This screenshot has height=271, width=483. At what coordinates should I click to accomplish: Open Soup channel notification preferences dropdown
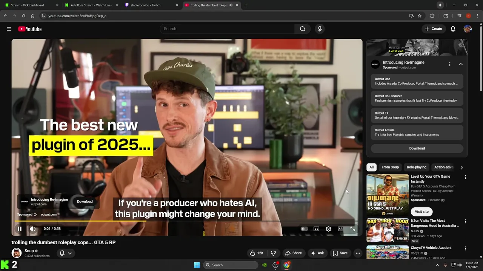[66, 253]
